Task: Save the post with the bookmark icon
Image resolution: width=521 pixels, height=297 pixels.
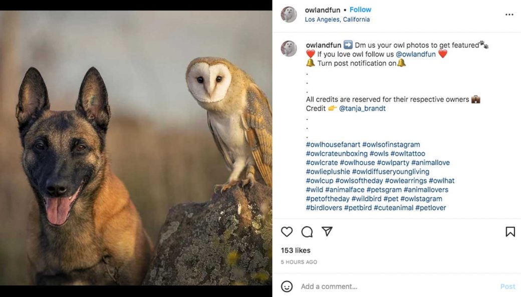Action: (x=510, y=232)
